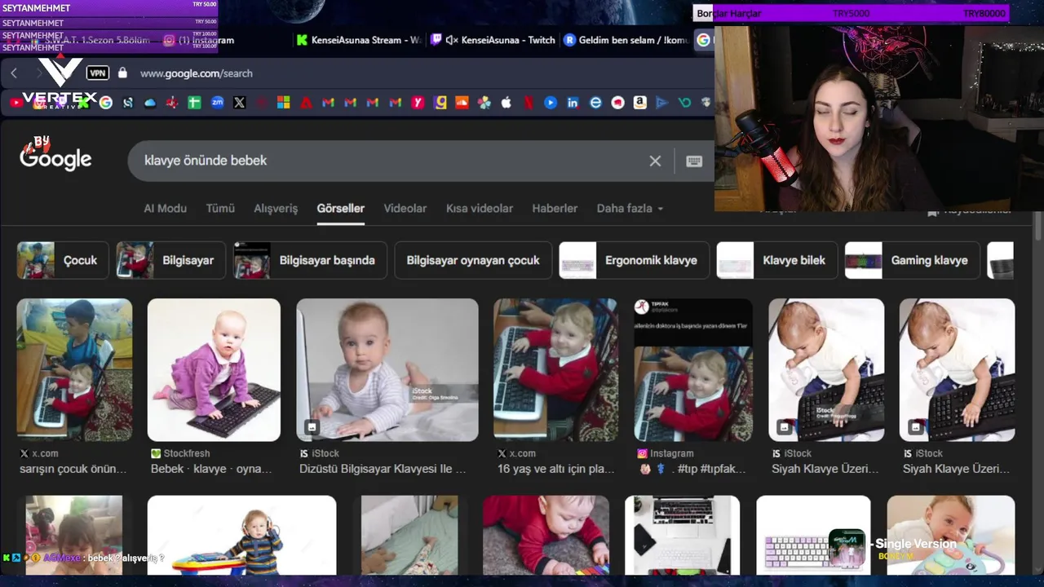Viewport: 1044px width, 587px height.
Task: Open the Zoom bookmark icon
Action: 217,103
